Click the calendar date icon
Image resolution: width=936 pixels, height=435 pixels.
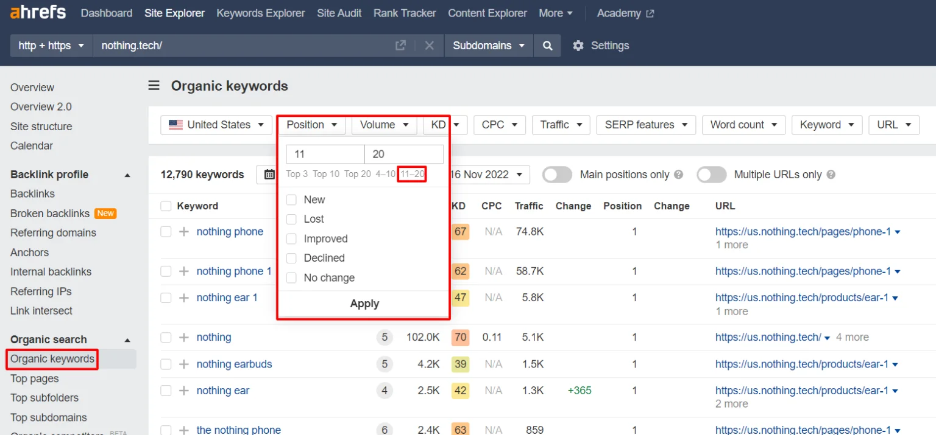(269, 175)
